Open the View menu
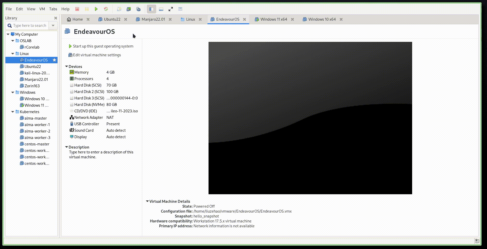The width and height of the screenshot is (487, 249). coord(31,9)
